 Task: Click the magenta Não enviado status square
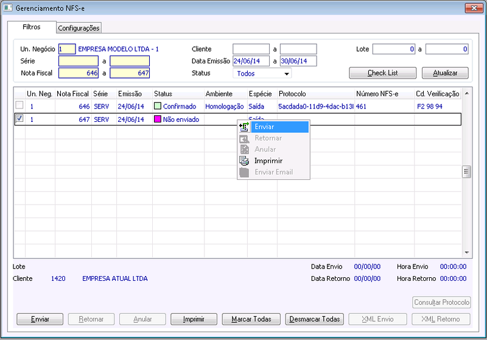point(158,119)
